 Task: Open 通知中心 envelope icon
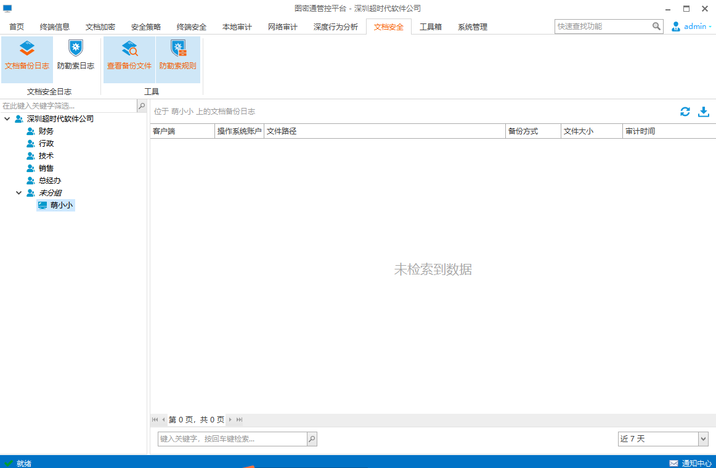coord(673,463)
